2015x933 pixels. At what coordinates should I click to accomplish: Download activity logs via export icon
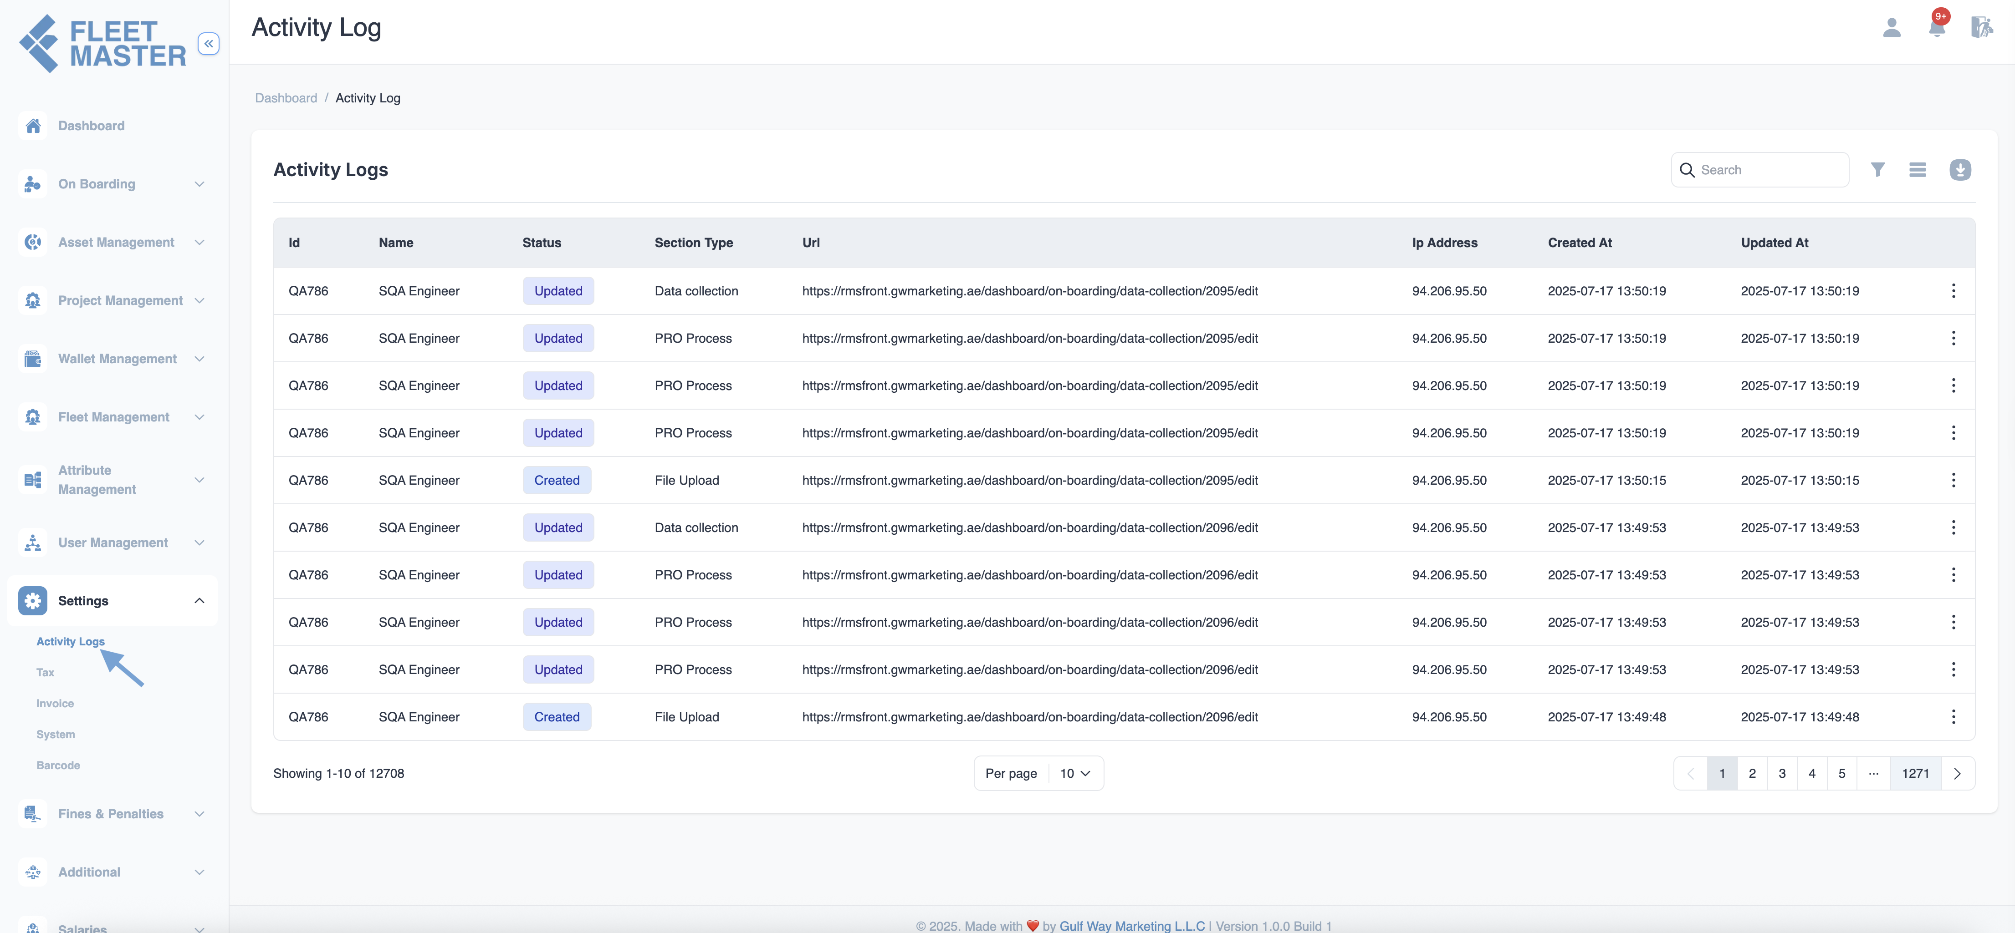pyautogui.click(x=1959, y=170)
